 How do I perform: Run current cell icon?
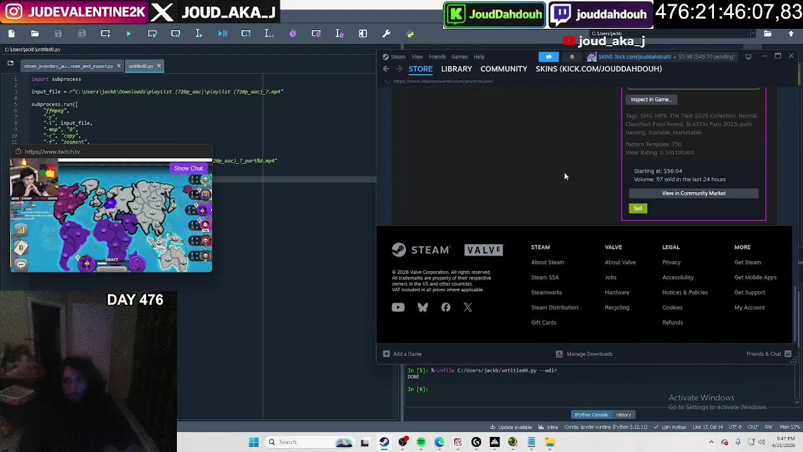pos(152,33)
